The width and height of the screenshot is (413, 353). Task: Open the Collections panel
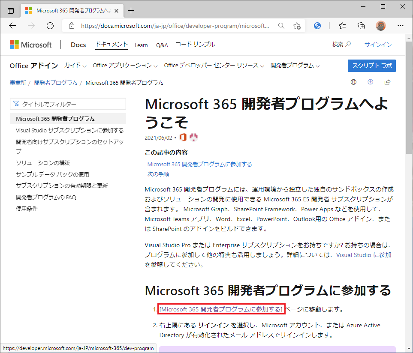tap(361, 26)
